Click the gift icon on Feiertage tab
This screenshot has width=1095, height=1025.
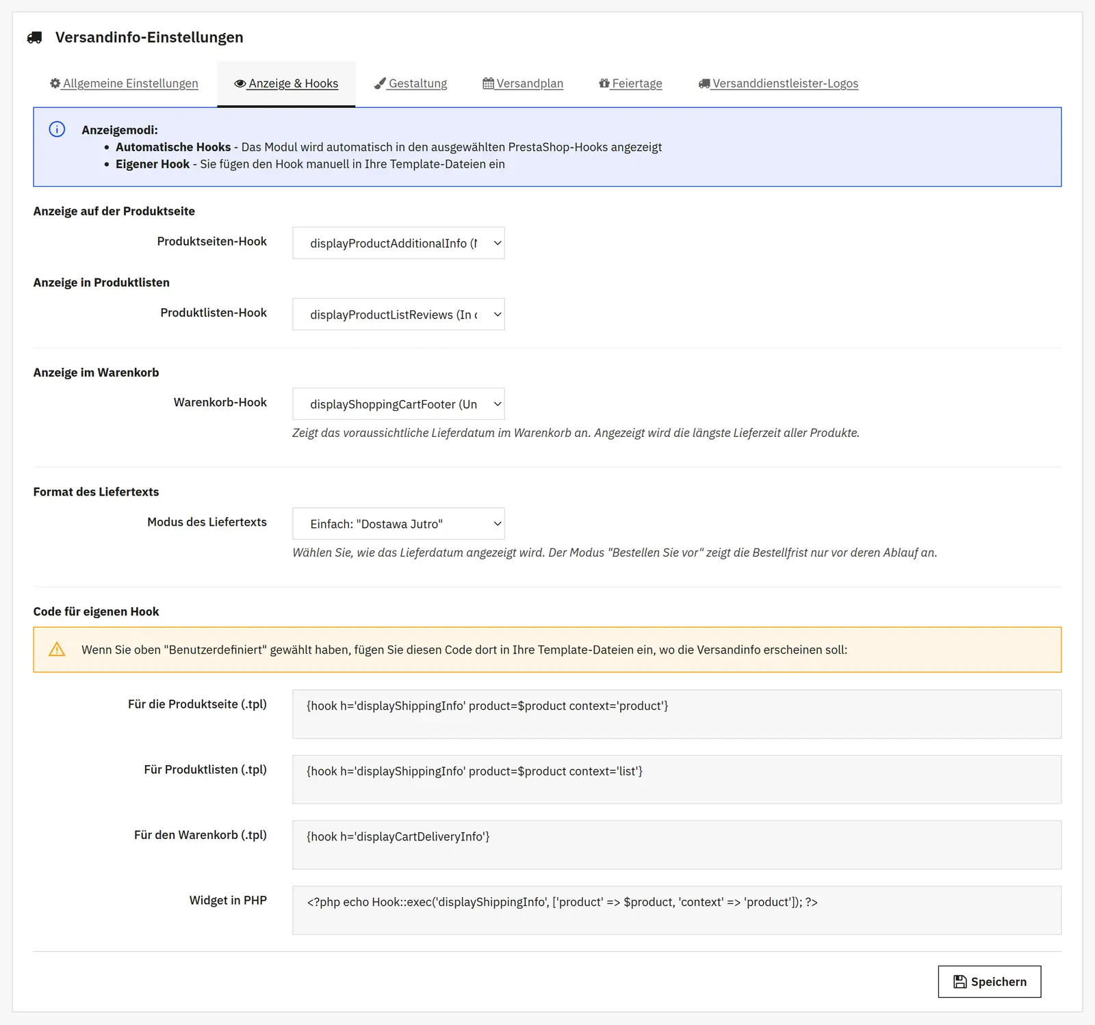click(x=604, y=83)
